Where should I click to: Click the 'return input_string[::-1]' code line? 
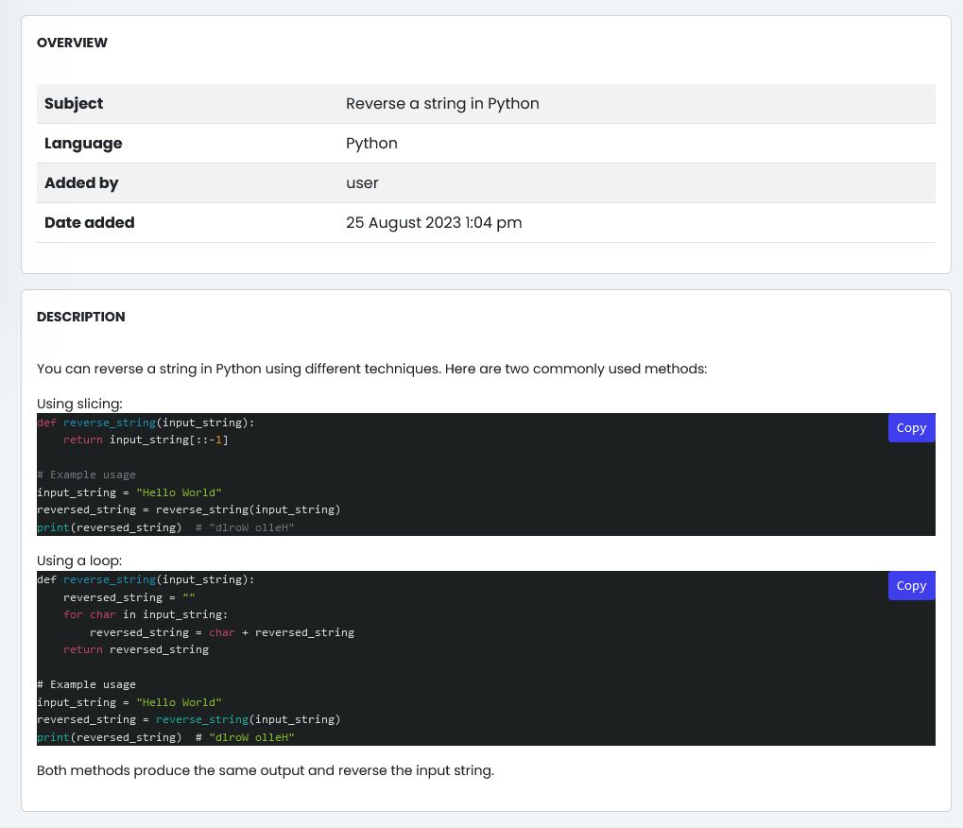(146, 440)
